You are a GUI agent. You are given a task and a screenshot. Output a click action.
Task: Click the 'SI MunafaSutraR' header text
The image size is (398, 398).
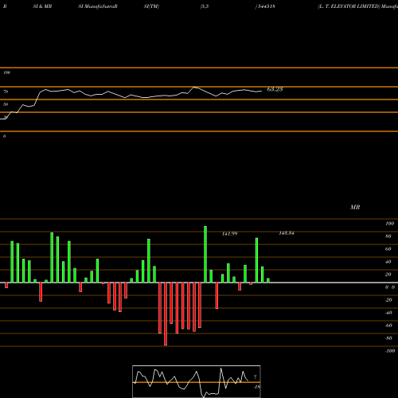pos(98,6)
